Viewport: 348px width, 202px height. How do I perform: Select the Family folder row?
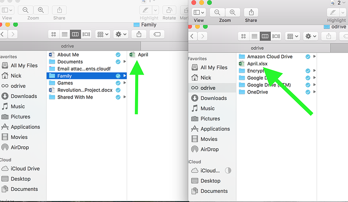(x=87, y=76)
